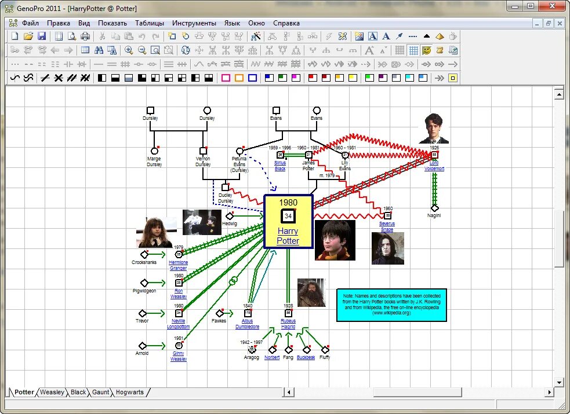Pick the eyedropper color tool
The image size is (570, 414).
(x=400, y=36)
